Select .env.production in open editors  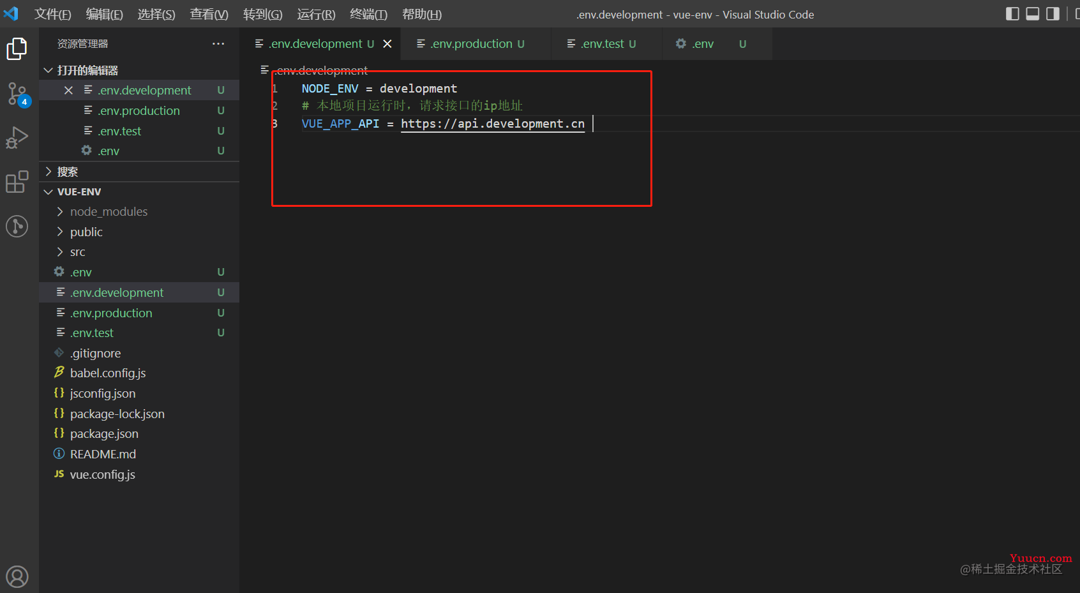[139, 110]
